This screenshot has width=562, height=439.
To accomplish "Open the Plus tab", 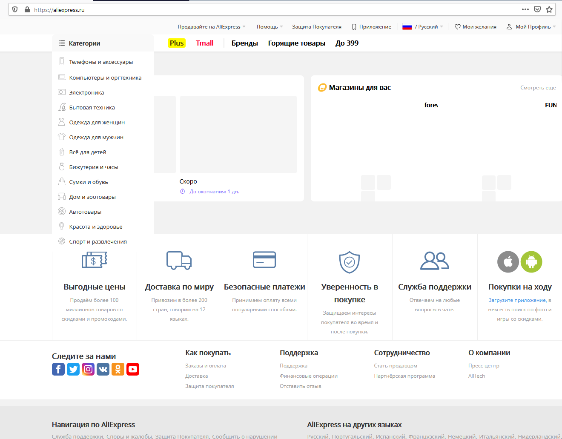I will [177, 43].
